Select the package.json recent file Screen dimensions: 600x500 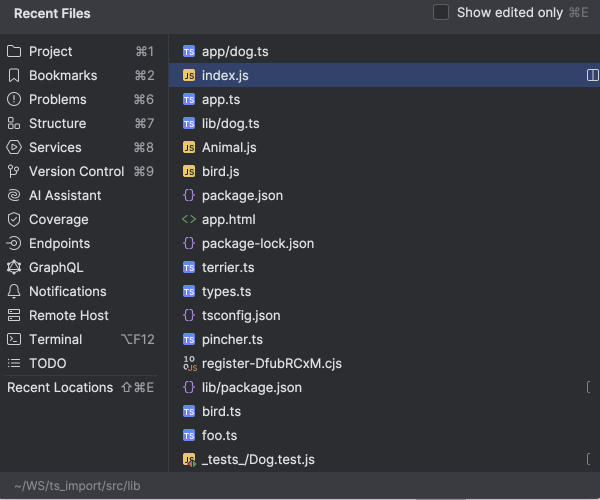242,195
